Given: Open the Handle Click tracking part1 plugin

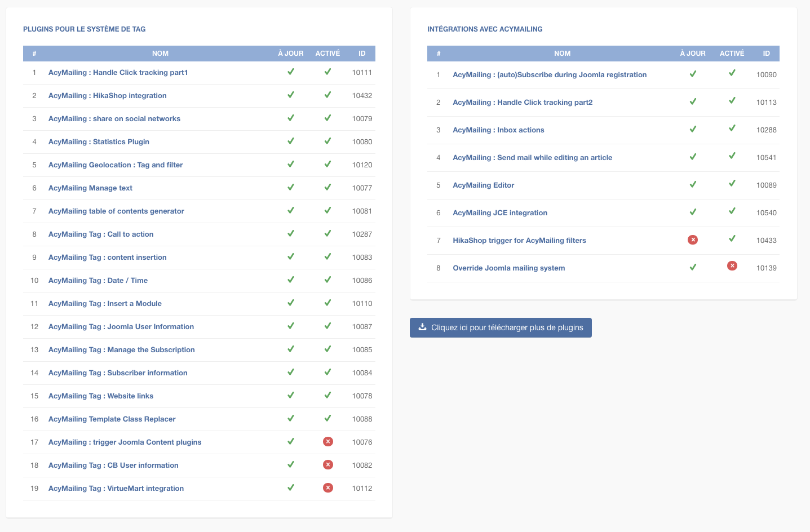Looking at the screenshot, I should pyautogui.click(x=118, y=73).
